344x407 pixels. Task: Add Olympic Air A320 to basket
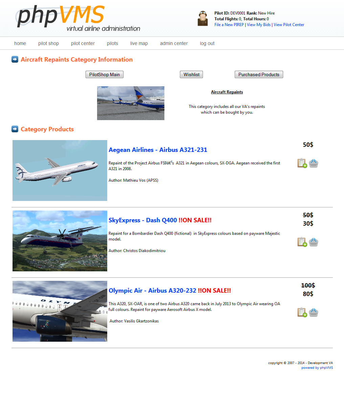(x=314, y=312)
